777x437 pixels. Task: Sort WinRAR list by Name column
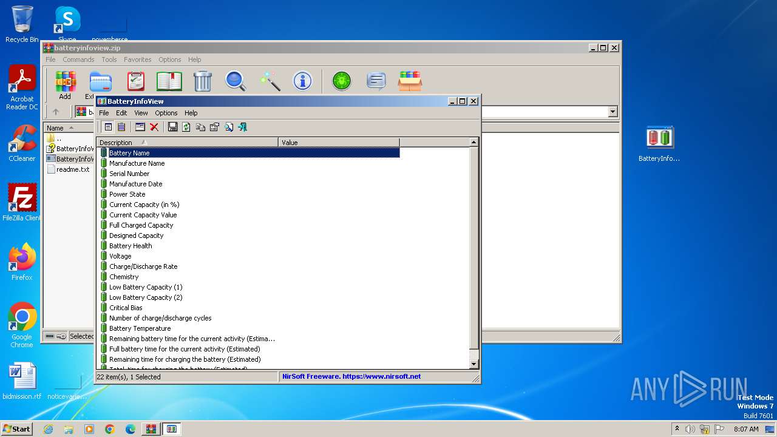coord(69,127)
